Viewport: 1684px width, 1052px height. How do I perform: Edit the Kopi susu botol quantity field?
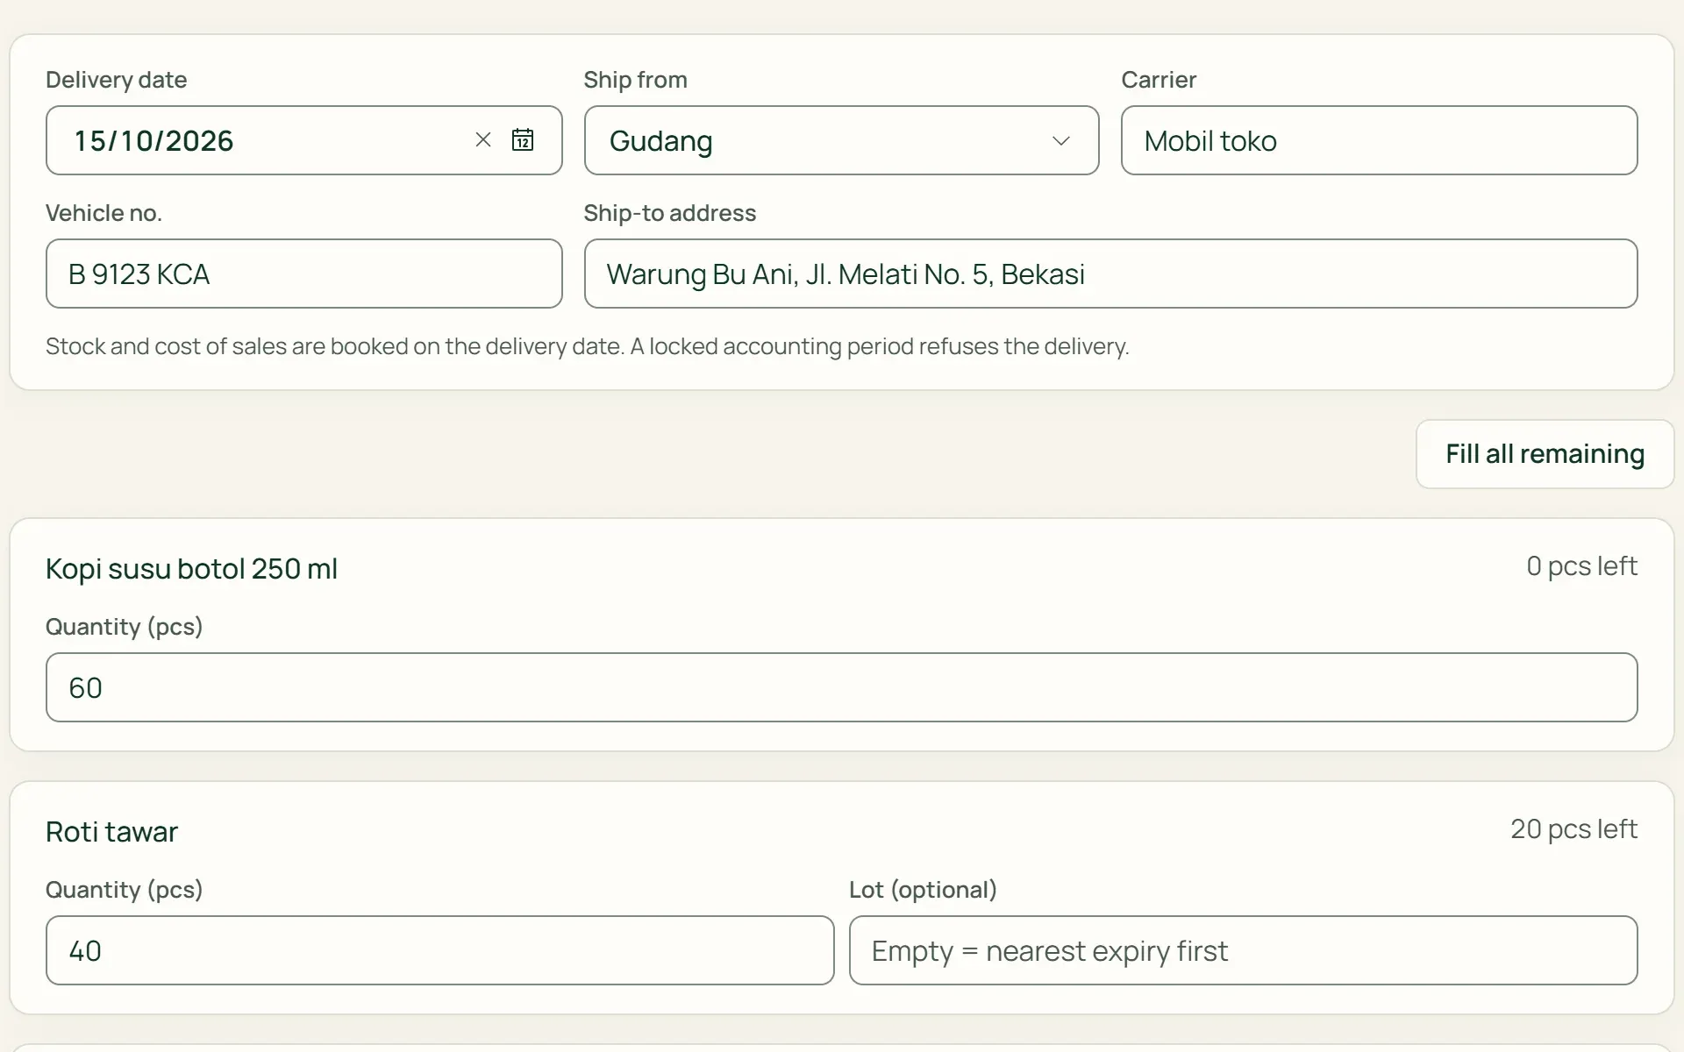click(841, 687)
